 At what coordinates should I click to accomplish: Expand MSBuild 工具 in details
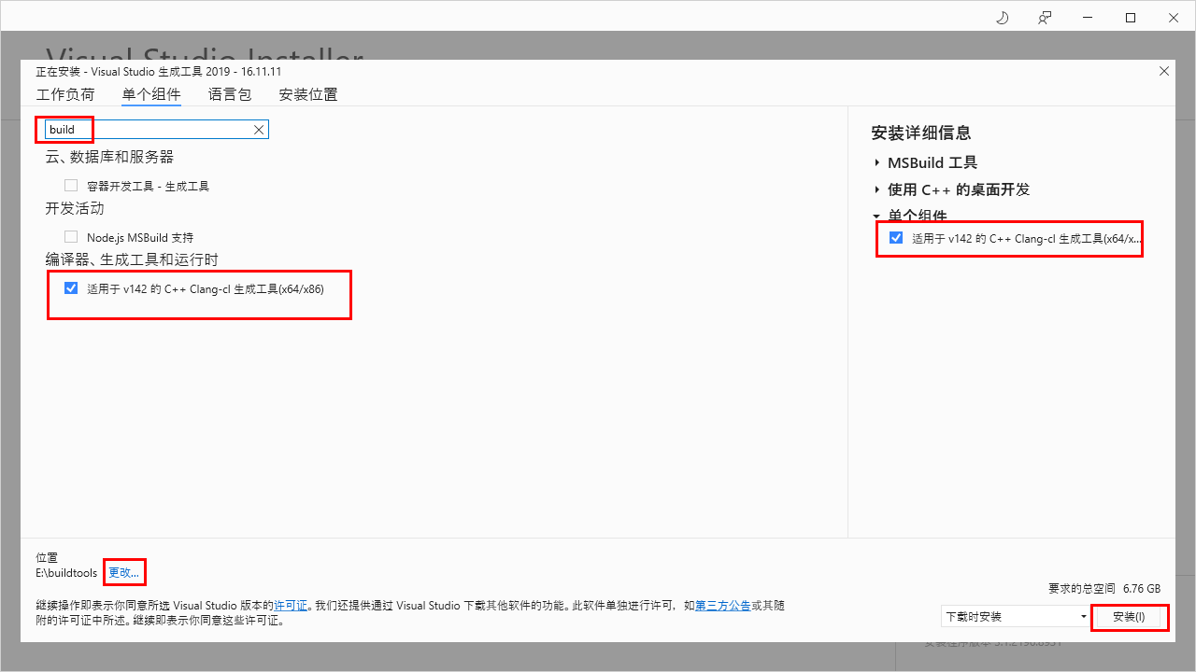click(877, 162)
